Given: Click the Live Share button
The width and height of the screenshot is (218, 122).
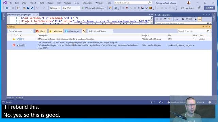Looking at the screenshot, I should click(x=187, y=8).
